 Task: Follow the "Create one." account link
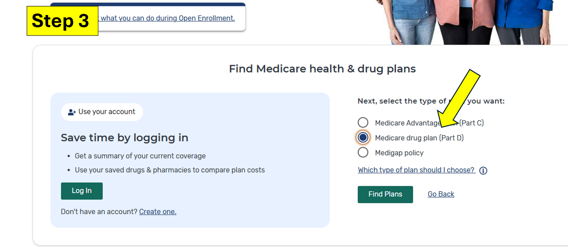158,212
